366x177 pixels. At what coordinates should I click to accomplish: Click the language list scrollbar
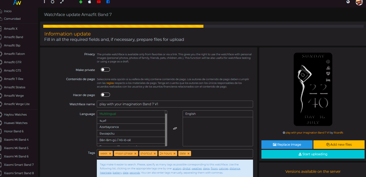pyautogui.click(x=166, y=128)
